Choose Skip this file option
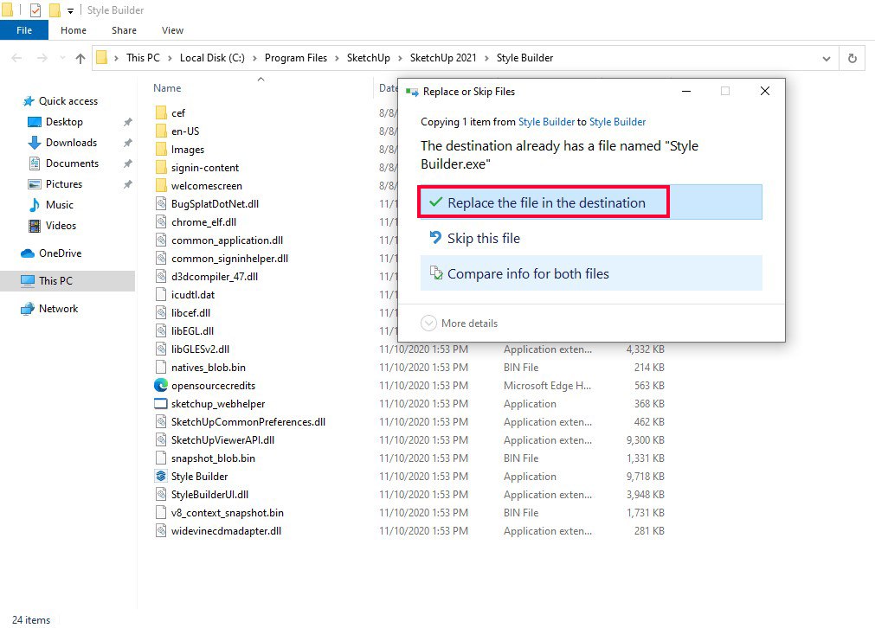 click(483, 239)
